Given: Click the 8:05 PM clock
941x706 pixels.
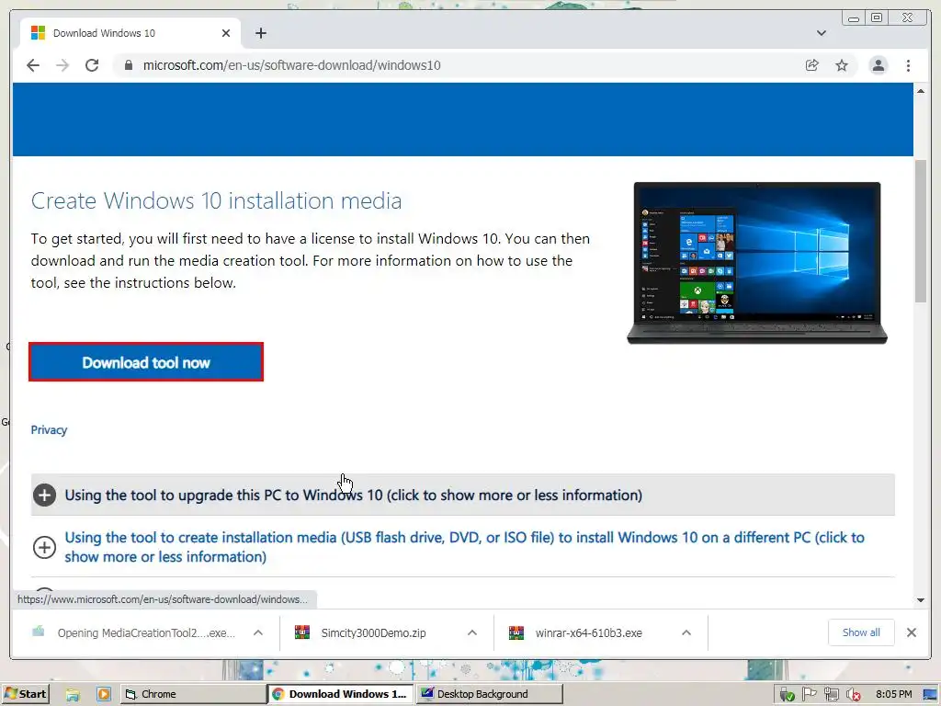Looking at the screenshot, I should 893,694.
